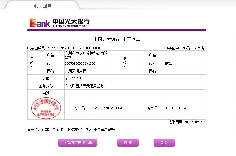The image size is (236, 156).
Task: Click the payer bank 广州天河支行 cell
Action: pos(75,71)
